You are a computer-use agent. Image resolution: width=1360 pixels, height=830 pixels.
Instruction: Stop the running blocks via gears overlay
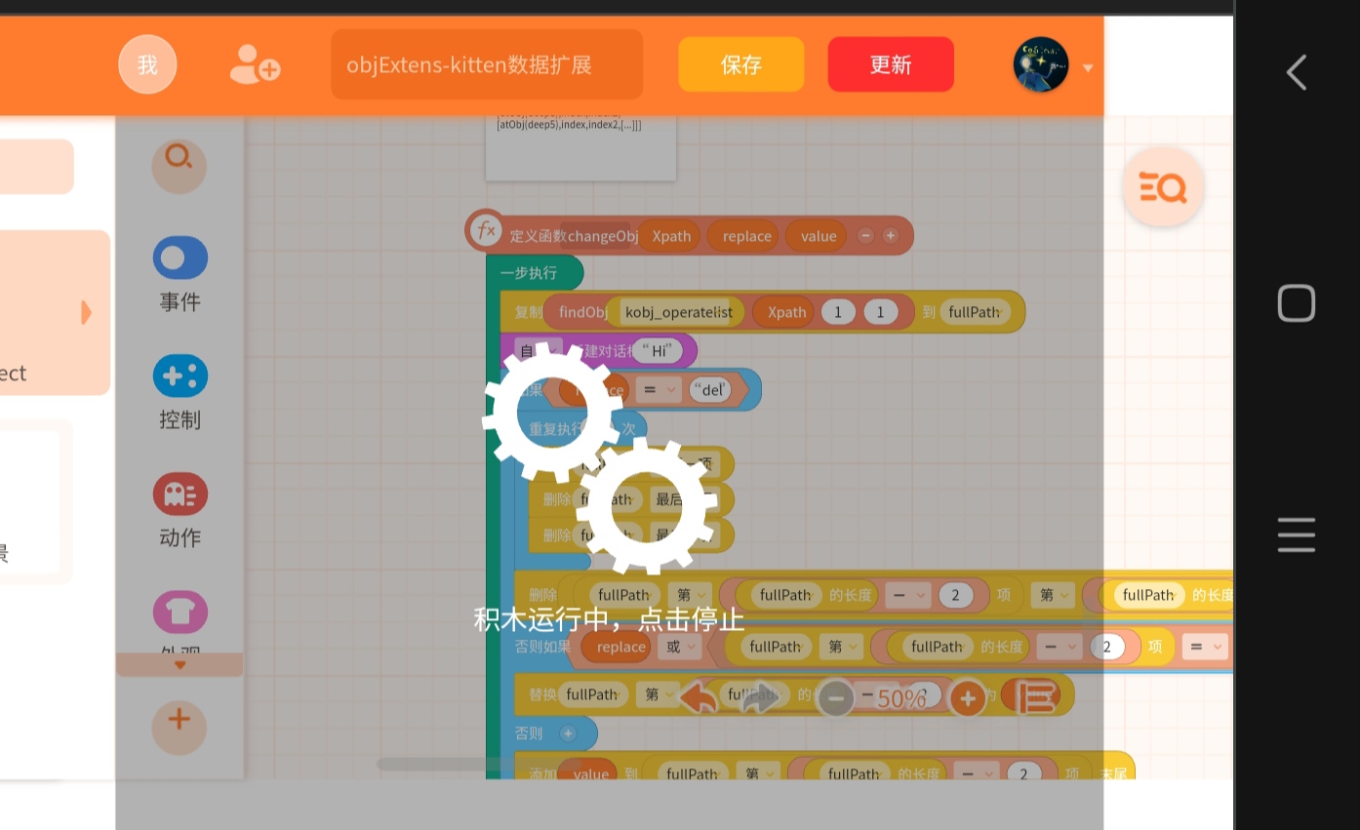(x=599, y=458)
